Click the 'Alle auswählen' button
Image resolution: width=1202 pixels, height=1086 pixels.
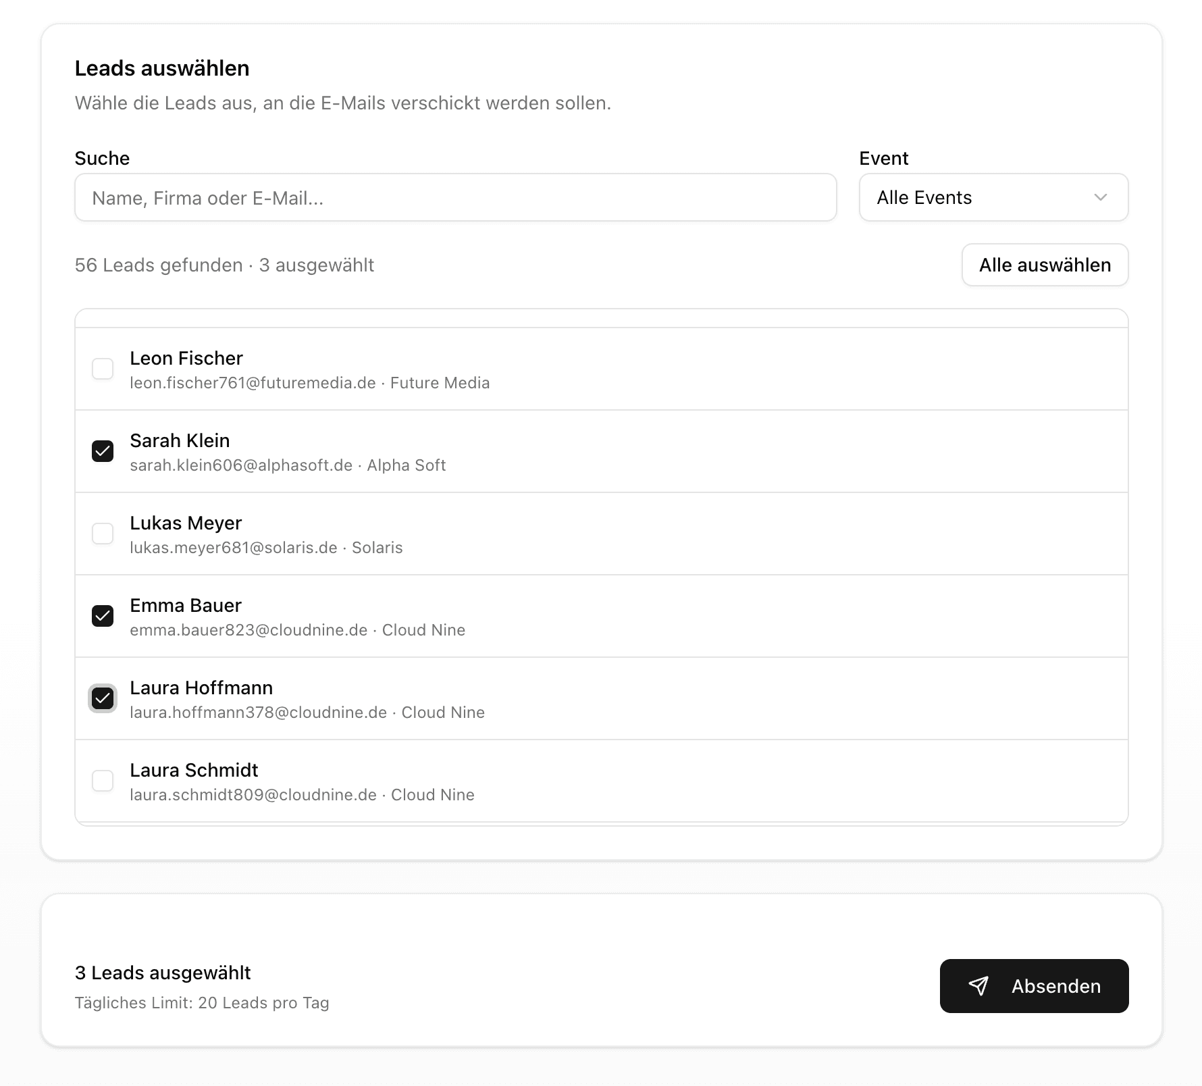coord(1045,265)
